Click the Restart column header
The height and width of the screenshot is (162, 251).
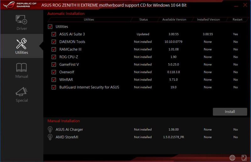pos(238,19)
